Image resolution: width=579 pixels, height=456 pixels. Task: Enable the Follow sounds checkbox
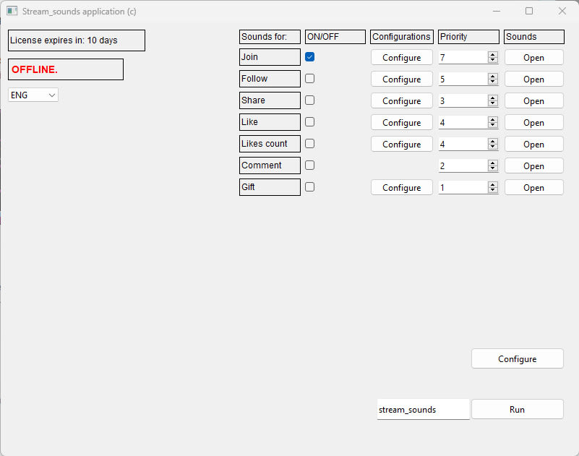(x=310, y=78)
